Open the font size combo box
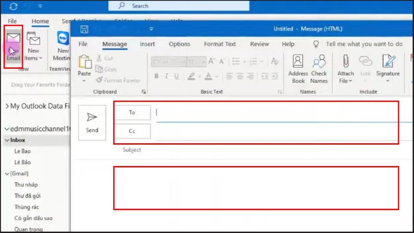Image resolution: width=414 pixels, height=233 pixels. (x=197, y=62)
